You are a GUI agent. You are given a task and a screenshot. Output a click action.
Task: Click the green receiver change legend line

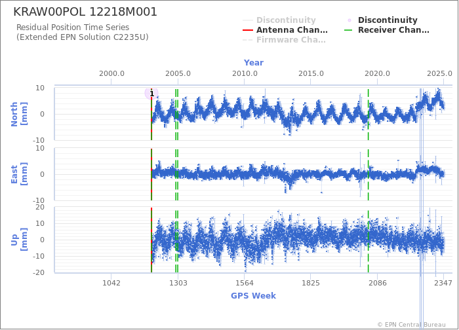tap(348, 30)
